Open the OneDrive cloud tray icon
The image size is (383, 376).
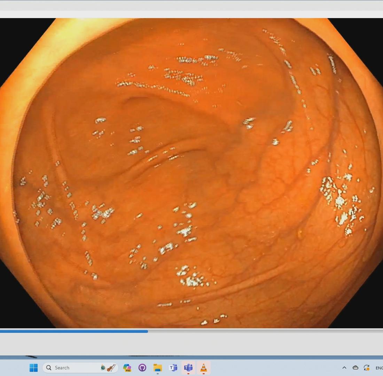pyautogui.click(x=355, y=367)
